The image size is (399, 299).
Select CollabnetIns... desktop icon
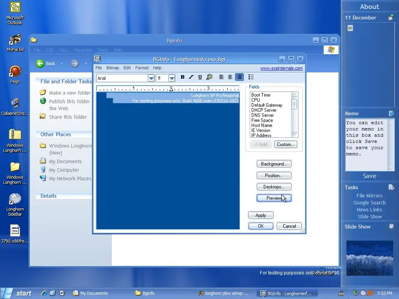tap(15, 107)
